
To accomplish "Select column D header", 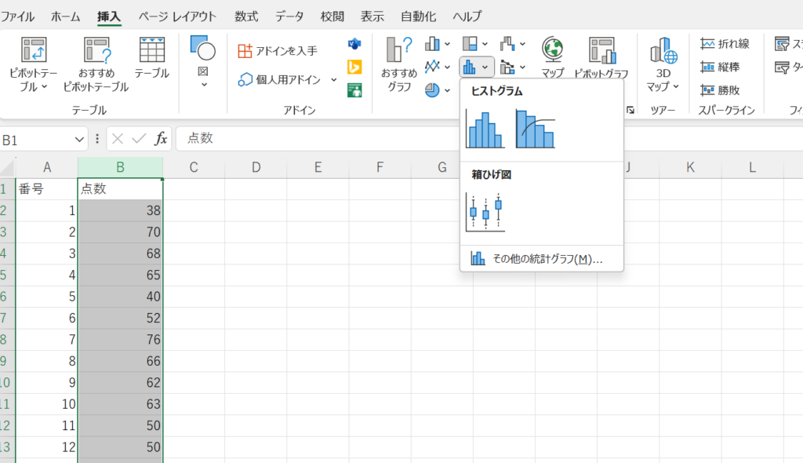I will pyautogui.click(x=256, y=167).
